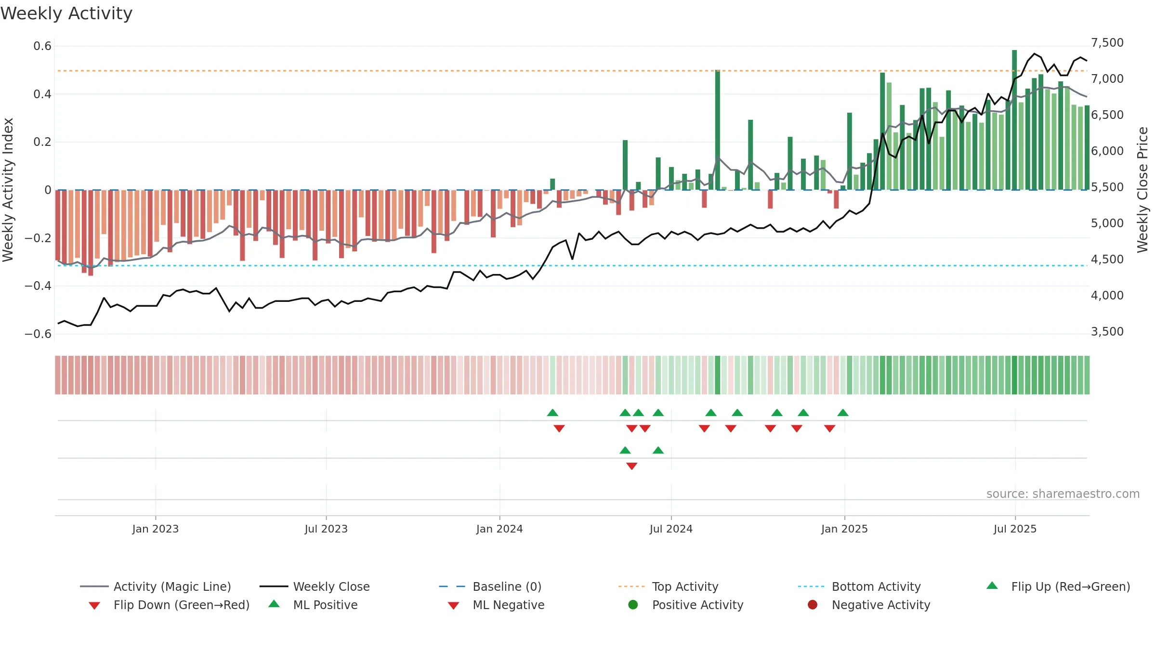1156x650 pixels.
Task: Click the Jul 2023 axis label
Action: point(326,529)
